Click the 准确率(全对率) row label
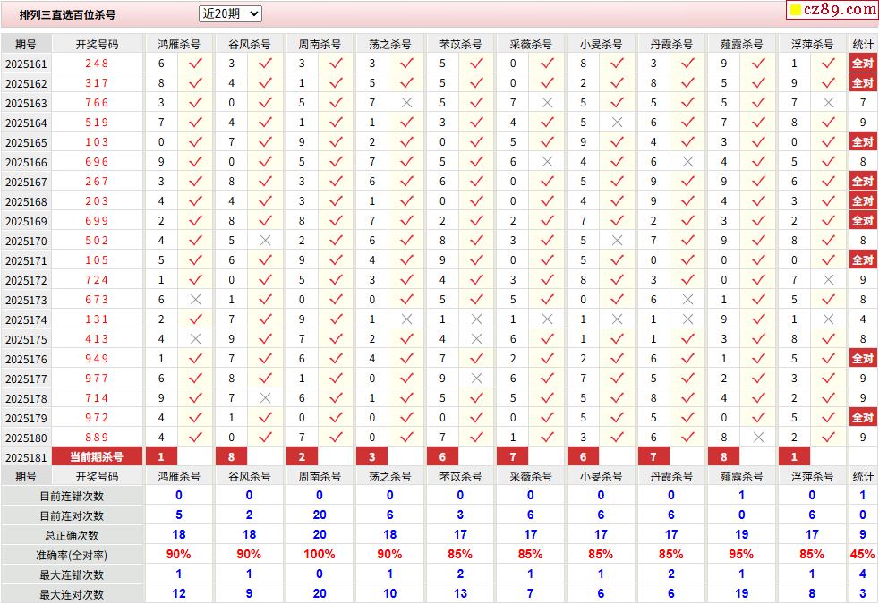The image size is (879, 604). (x=72, y=556)
